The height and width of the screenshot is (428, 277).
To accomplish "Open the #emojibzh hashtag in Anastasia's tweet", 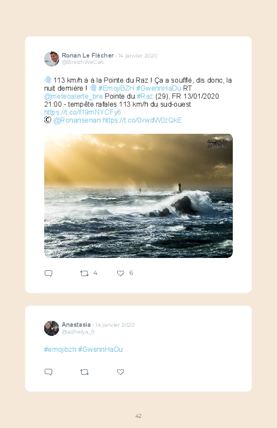I will (60, 350).
